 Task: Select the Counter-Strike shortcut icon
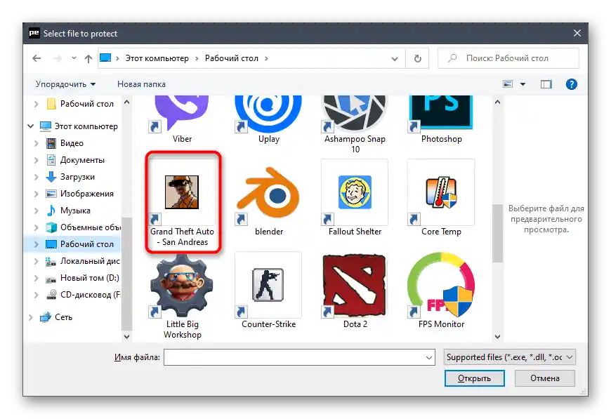(268, 285)
